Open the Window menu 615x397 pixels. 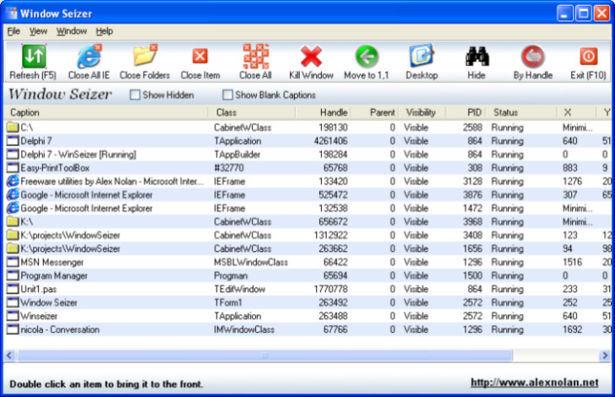tap(72, 31)
